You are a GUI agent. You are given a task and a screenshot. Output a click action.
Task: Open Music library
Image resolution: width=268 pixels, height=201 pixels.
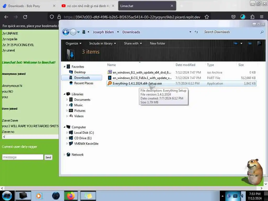click(79, 105)
